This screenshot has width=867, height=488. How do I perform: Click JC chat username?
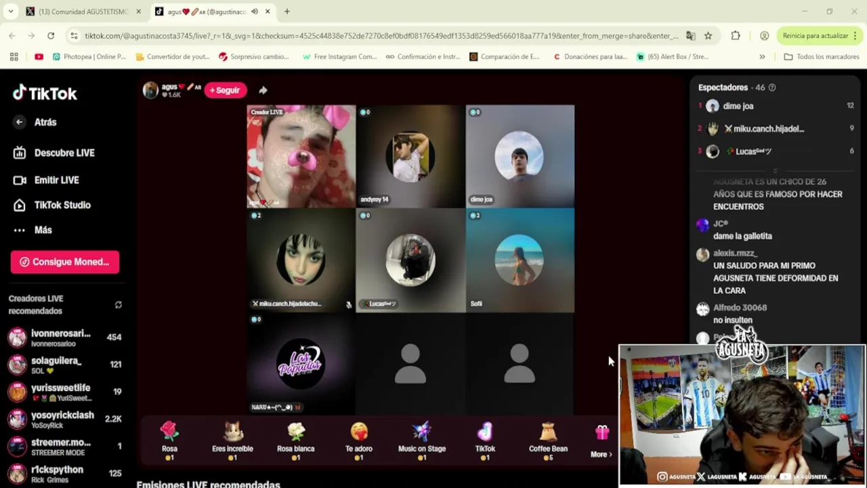pyautogui.click(x=721, y=224)
